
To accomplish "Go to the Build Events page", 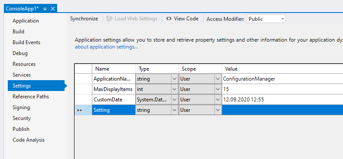I will 26,42.
